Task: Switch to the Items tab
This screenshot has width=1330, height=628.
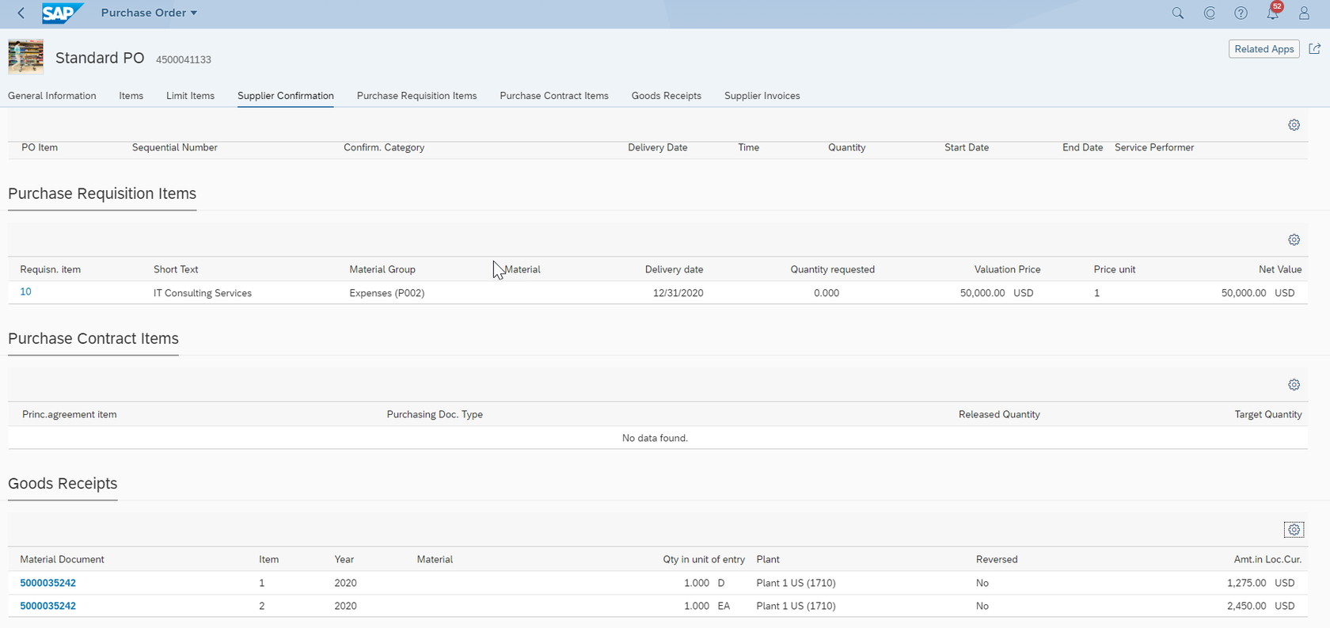Action: tap(131, 96)
